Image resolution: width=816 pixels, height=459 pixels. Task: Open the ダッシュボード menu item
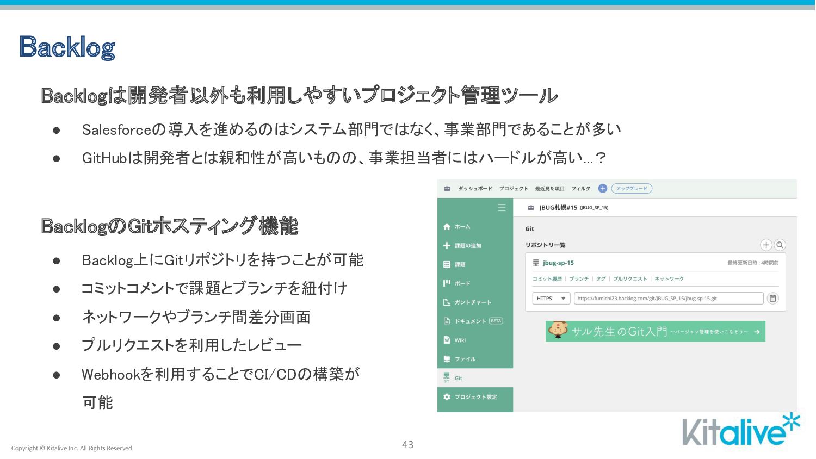[x=475, y=189]
